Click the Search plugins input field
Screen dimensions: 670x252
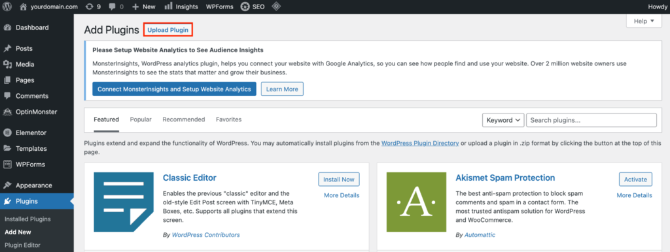pos(591,120)
